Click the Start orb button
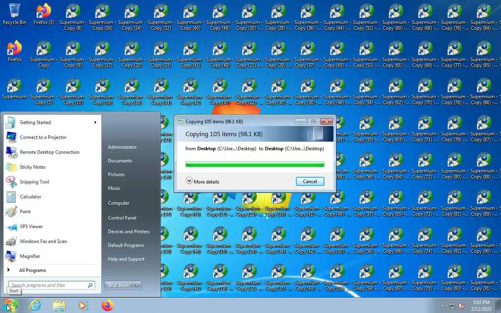 click(x=10, y=305)
